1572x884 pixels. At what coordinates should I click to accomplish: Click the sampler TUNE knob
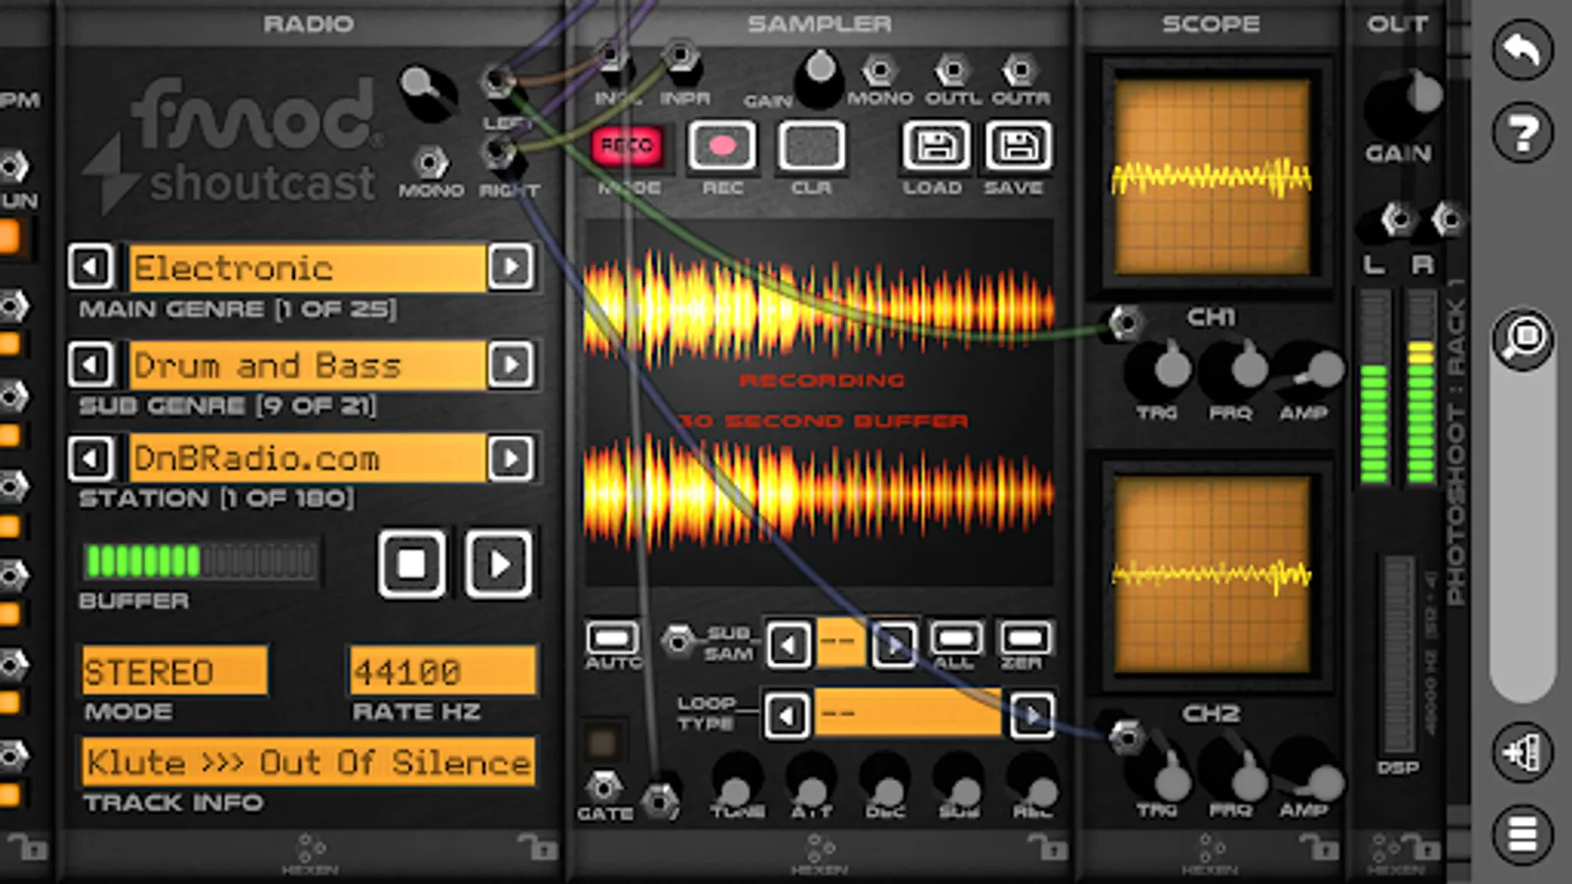pyautogui.click(x=736, y=780)
